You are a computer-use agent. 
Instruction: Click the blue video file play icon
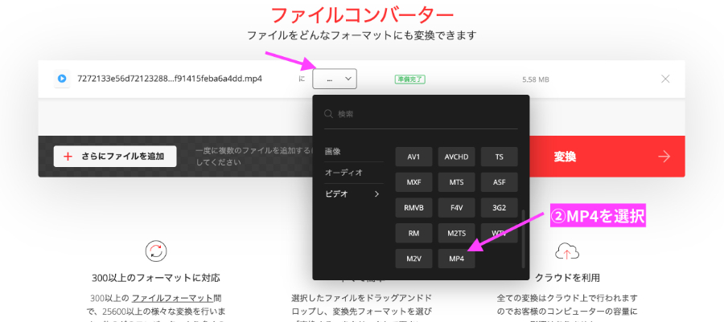click(x=62, y=79)
